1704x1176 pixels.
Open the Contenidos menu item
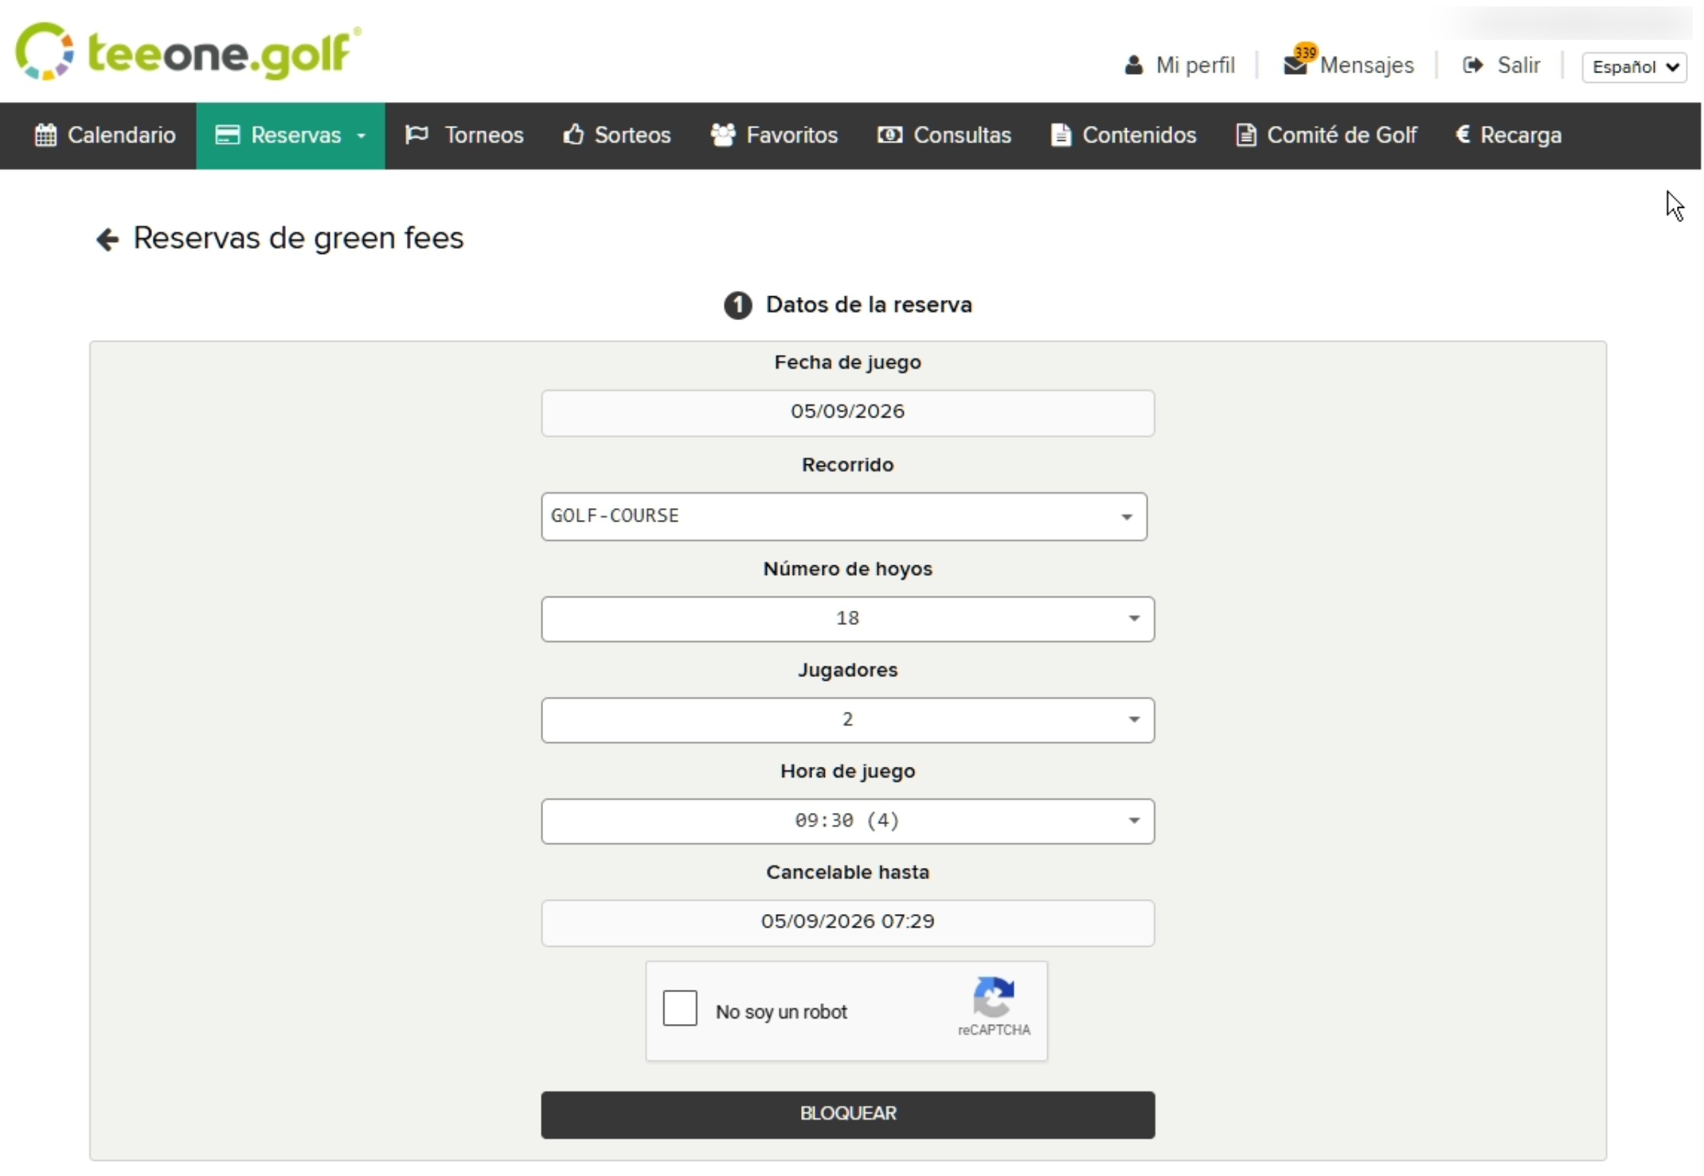[1124, 135]
